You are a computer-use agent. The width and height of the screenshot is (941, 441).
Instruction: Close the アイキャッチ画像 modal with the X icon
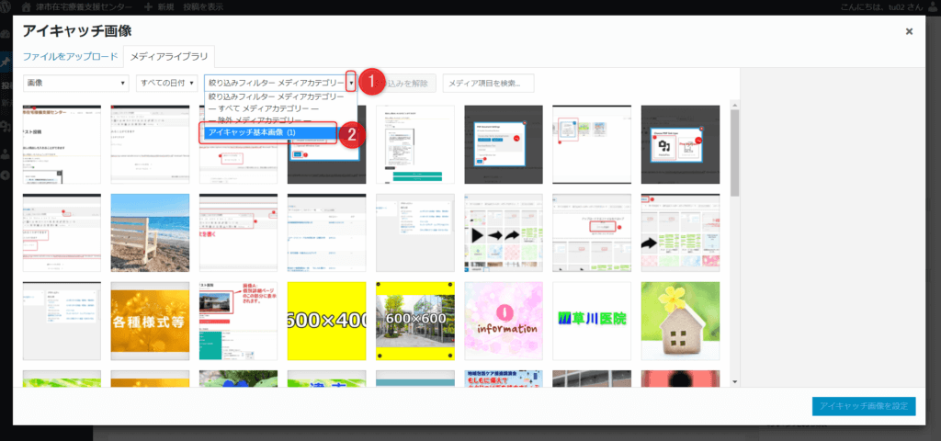[909, 31]
